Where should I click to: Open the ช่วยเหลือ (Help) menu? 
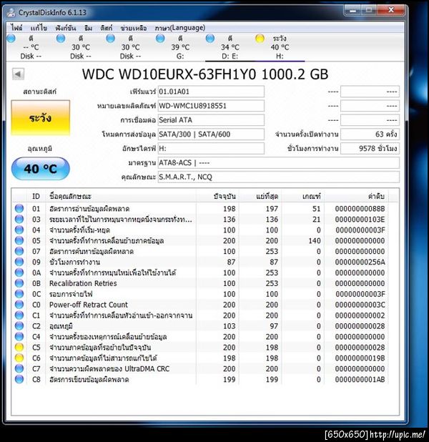click(134, 28)
